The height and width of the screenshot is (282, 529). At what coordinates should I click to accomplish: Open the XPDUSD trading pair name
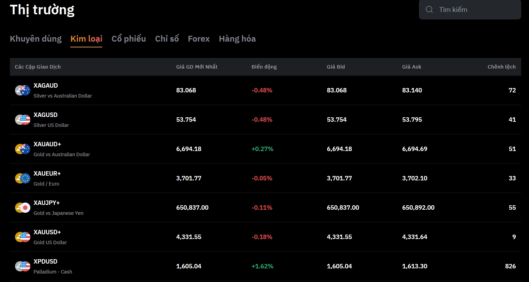pos(45,262)
